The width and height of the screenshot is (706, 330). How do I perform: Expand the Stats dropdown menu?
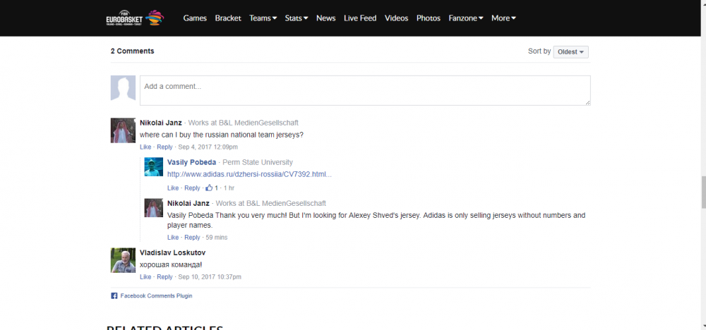(x=297, y=18)
